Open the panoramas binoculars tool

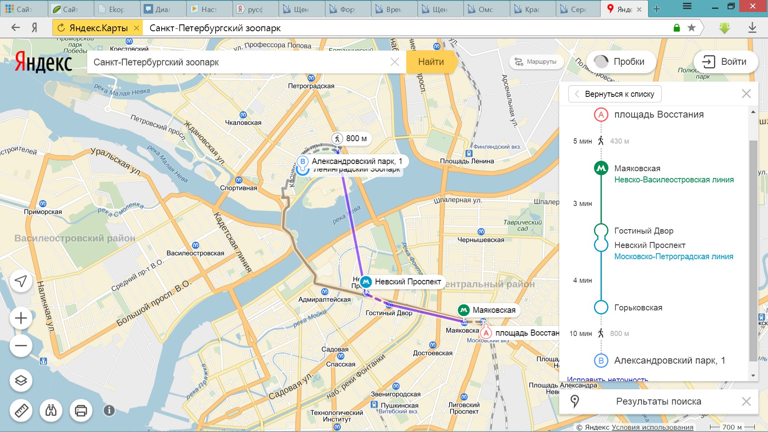tap(51, 410)
